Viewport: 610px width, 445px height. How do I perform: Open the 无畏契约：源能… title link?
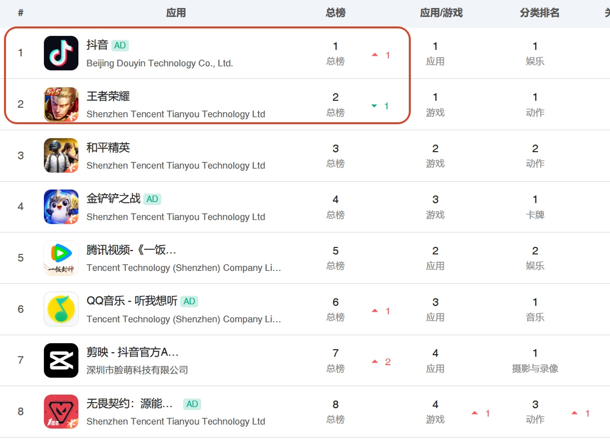(x=130, y=404)
